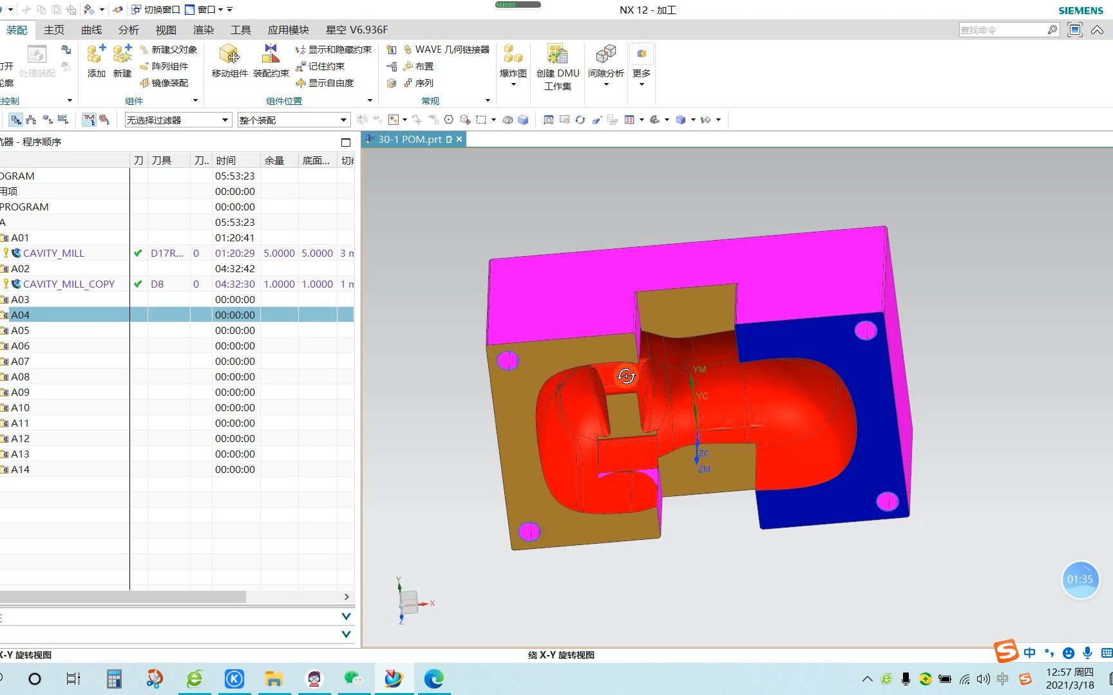Collapse the ribbon with the up arrow
Viewport: 1113px width, 695px height.
click(x=1098, y=30)
